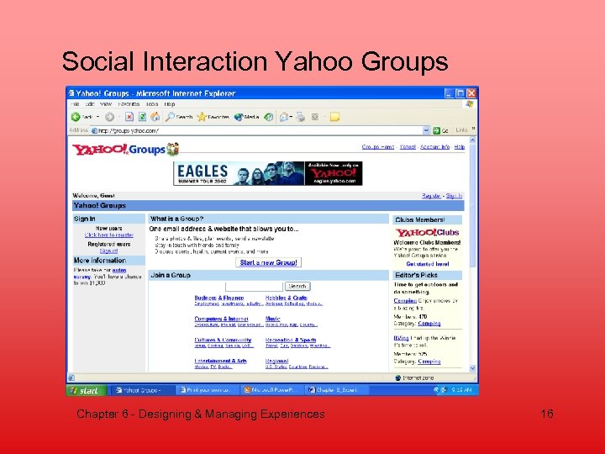The image size is (605, 454).
Task: Click the 'Click here to register' link
Action: pos(108,235)
